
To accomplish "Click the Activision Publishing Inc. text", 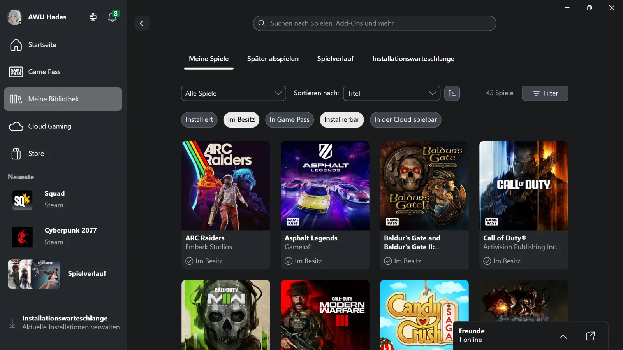I will coord(520,247).
